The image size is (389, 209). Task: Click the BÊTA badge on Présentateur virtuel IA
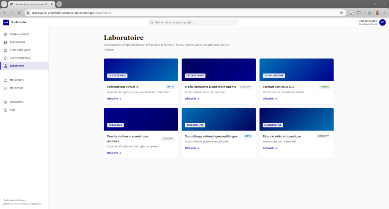point(170,87)
